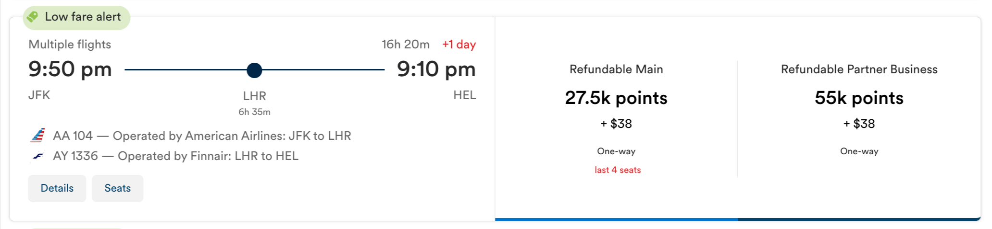Click the American Airlines logo icon

click(38, 136)
